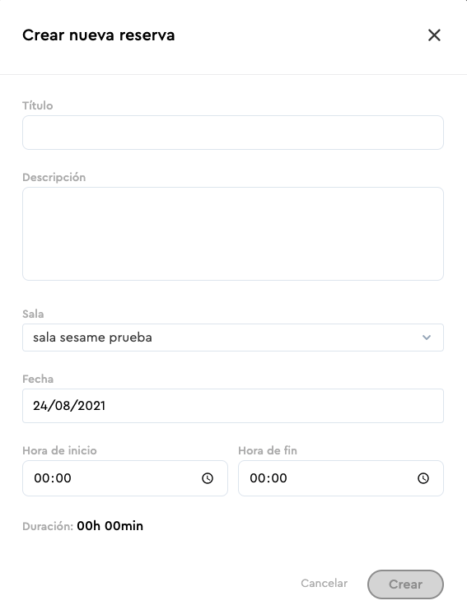Close the Crear nueva reserva dialog
Image resolution: width=467 pixels, height=610 pixels.
coord(434,35)
